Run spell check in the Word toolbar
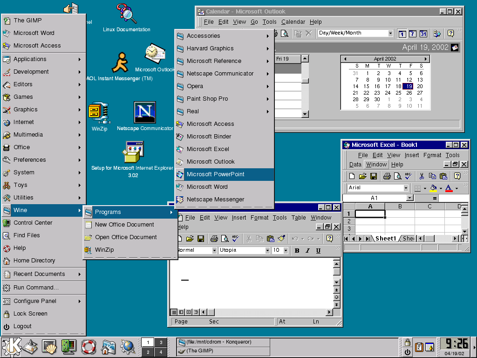Viewport: 477px width, 358px height. point(235,238)
